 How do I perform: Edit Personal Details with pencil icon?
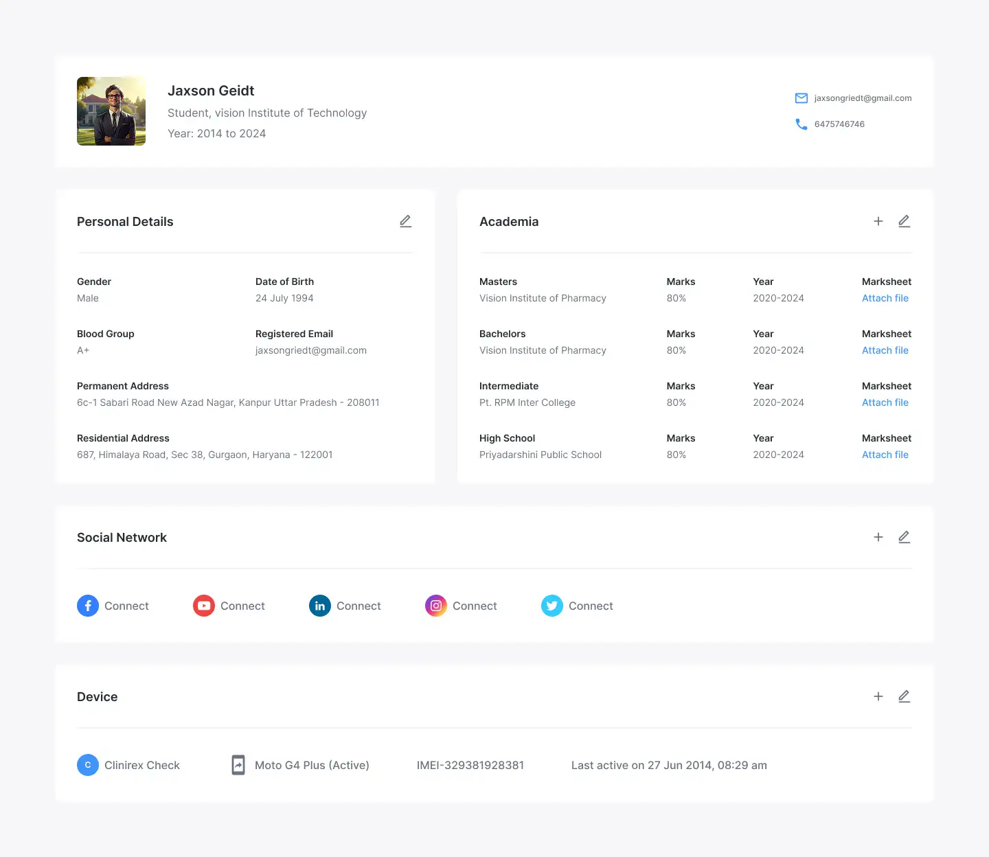[x=406, y=221]
